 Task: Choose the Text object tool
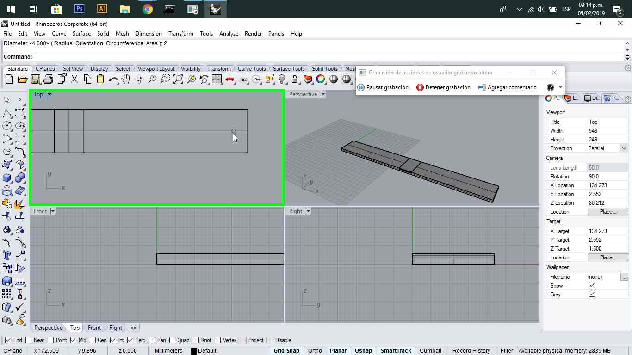point(7,255)
